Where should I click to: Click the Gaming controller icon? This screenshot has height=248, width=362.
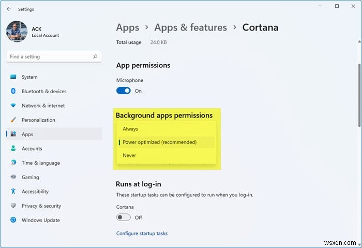(x=13, y=177)
